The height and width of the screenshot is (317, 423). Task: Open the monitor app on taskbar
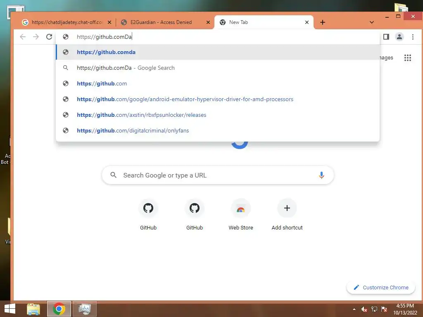(84, 309)
